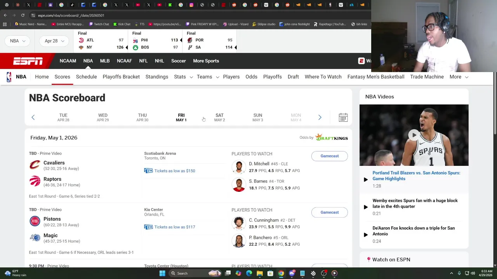497x279 pixels.
Task: Click the taskbar weather widget
Action: click(x=16, y=273)
